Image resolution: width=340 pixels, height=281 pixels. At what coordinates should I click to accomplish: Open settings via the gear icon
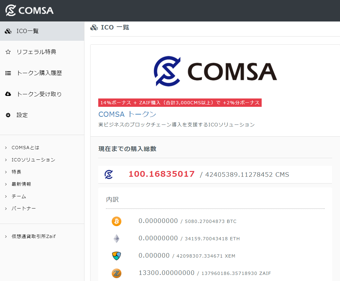click(x=8, y=115)
